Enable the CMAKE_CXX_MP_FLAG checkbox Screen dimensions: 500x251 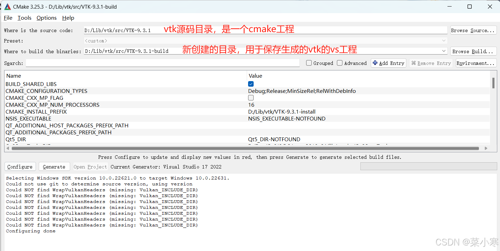click(251, 98)
